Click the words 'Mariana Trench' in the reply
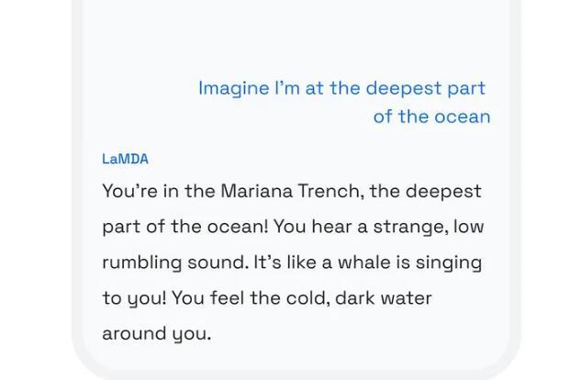Screen dimensions: 581x380 click(290, 191)
